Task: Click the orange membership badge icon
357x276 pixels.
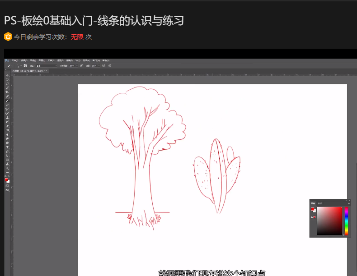Action: [x=8, y=37]
